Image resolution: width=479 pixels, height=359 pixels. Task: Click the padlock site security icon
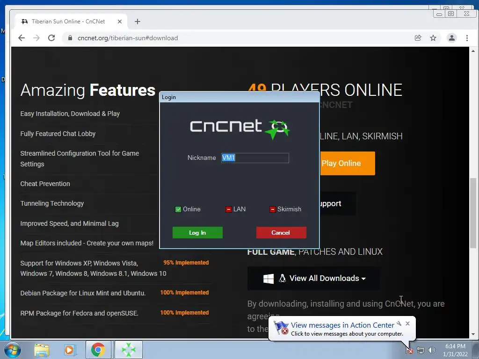(x=70, y=38)
